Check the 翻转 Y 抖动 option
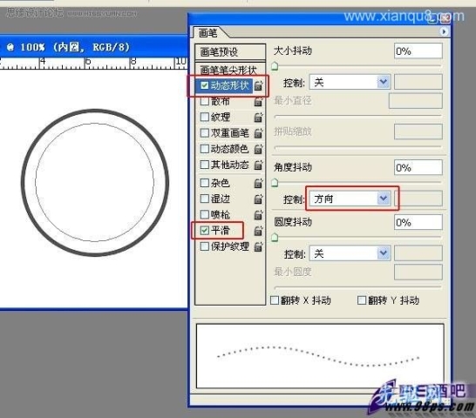Image resolution: width=476 pixels, height=418 pixels. tap(362, 300)
